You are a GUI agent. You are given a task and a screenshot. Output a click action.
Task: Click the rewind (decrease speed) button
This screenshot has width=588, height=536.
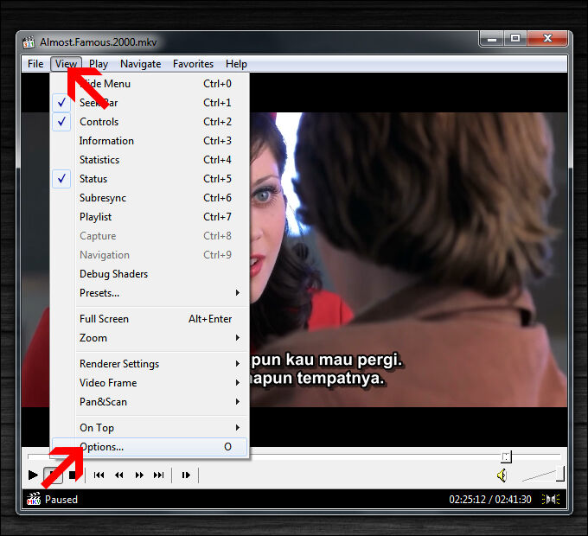119,475
